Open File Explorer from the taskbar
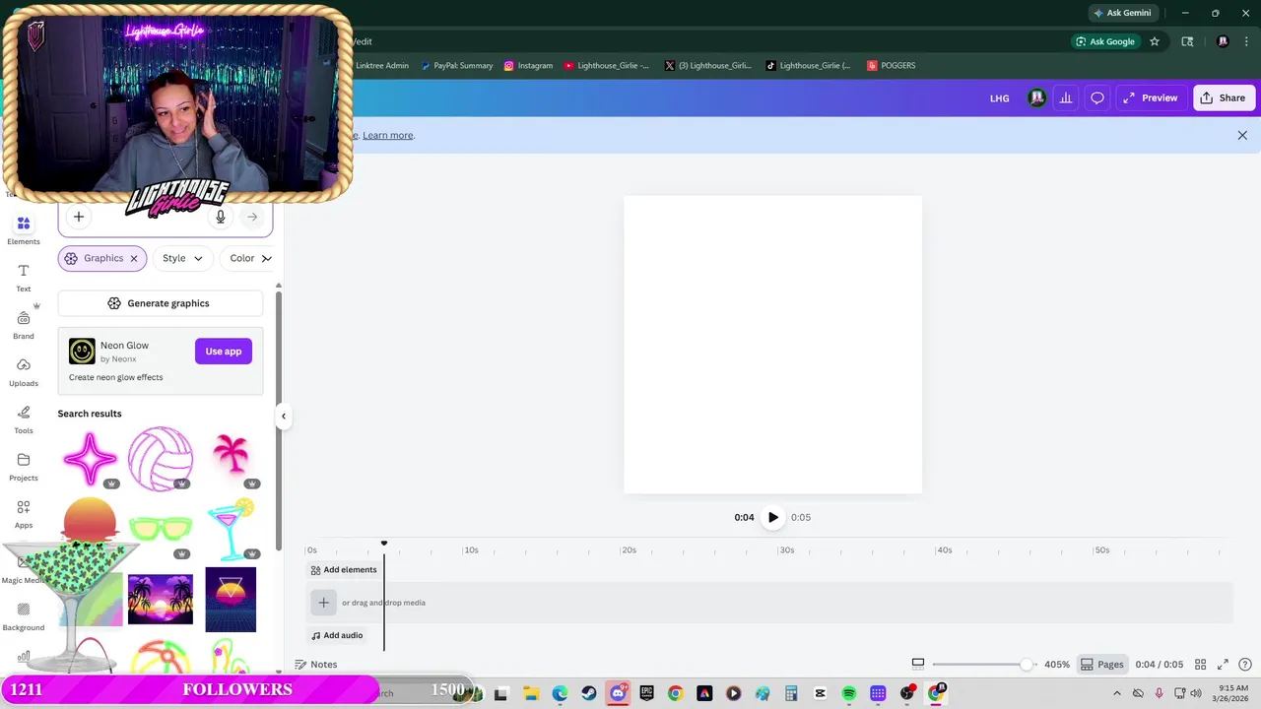 530,693
